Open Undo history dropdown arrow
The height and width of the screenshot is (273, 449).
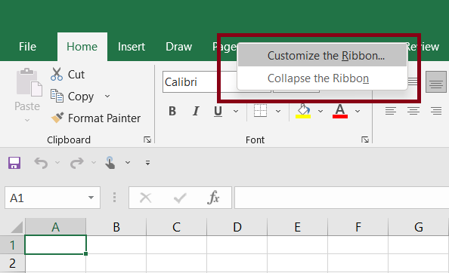click(x=57, y=163)
